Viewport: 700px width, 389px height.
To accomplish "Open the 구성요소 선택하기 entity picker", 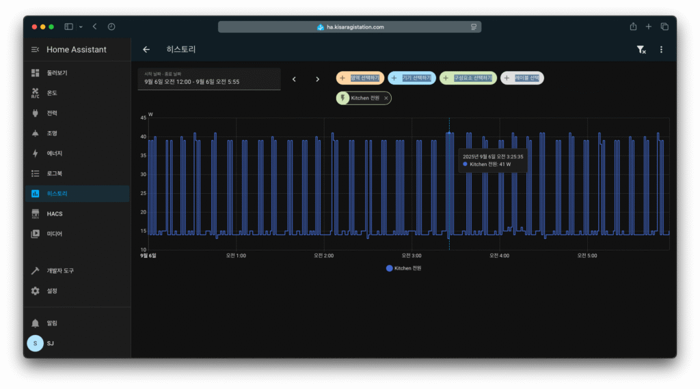I will (468, 78).
